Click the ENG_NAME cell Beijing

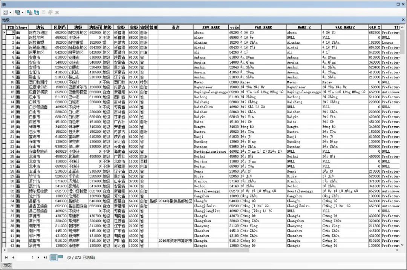point(211,161)
